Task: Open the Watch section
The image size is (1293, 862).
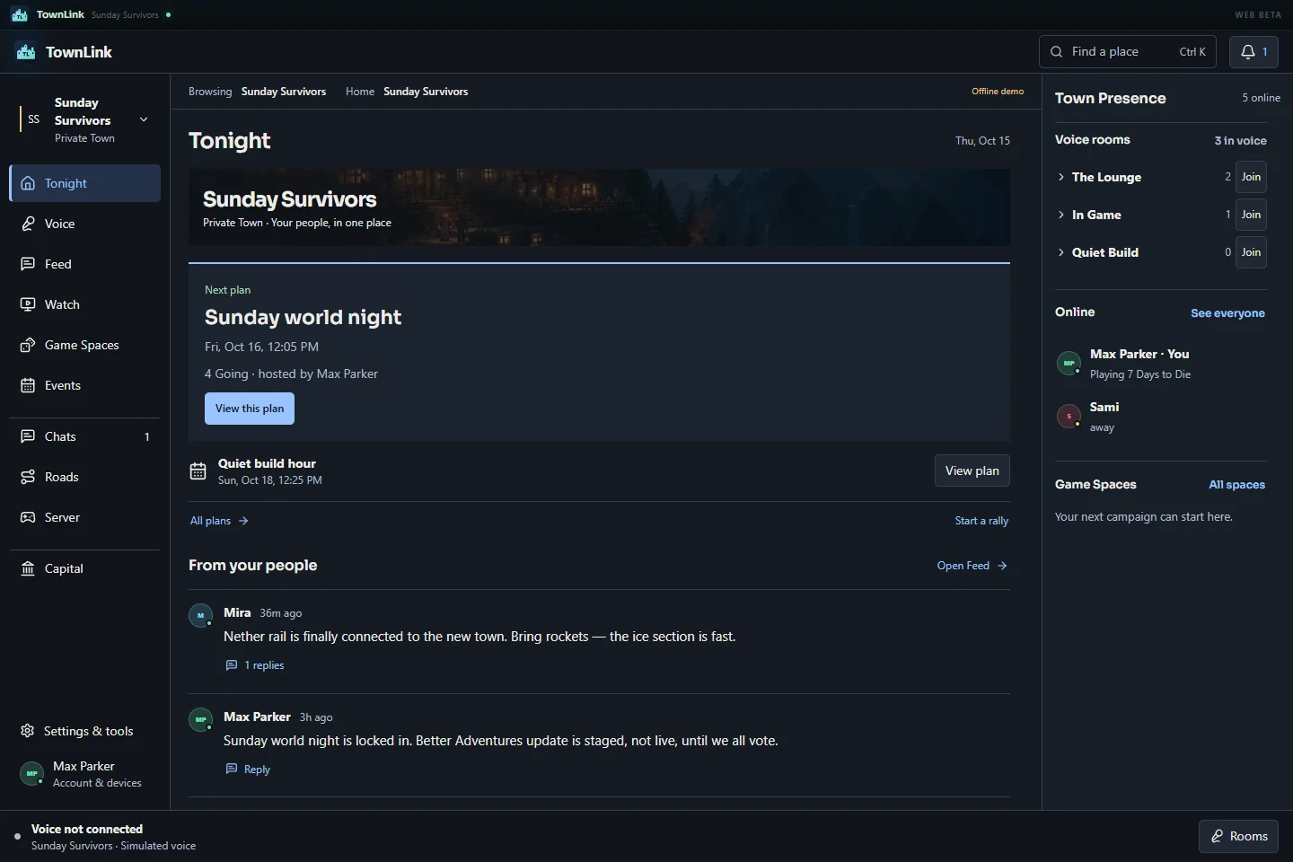Action: point(85,304)
